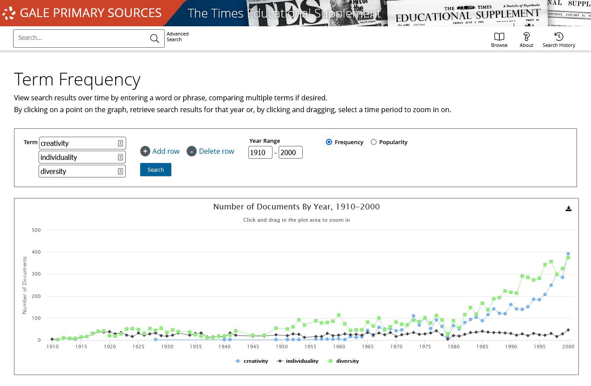Toggle creativity series in chart legend
Screen dimensions: 591x386
tap(251, 361)
